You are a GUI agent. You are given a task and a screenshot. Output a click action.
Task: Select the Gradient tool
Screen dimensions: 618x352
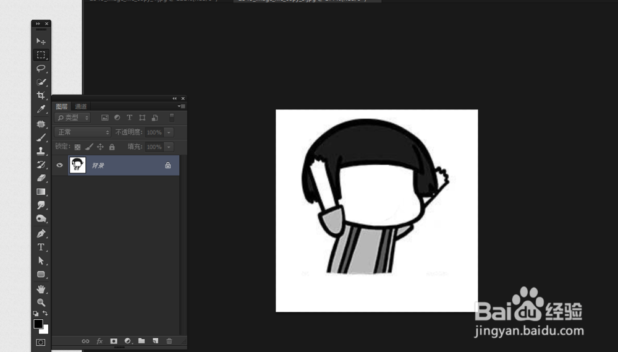click(41, 192)
